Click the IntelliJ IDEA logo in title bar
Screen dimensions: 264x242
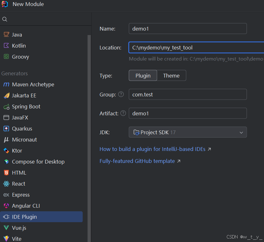5,4
